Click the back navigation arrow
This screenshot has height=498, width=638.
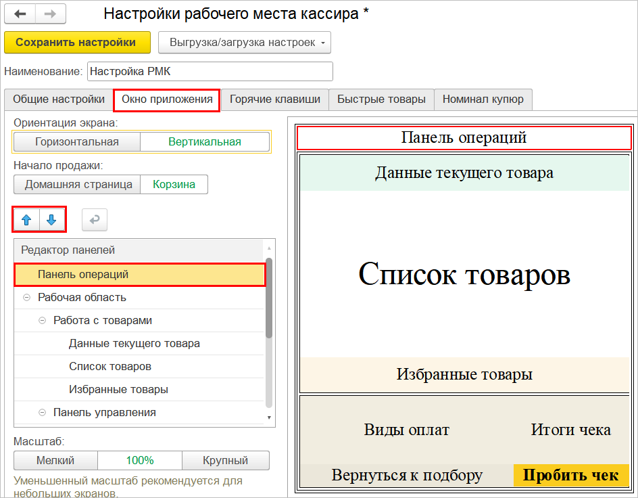(x=20, y=14)
